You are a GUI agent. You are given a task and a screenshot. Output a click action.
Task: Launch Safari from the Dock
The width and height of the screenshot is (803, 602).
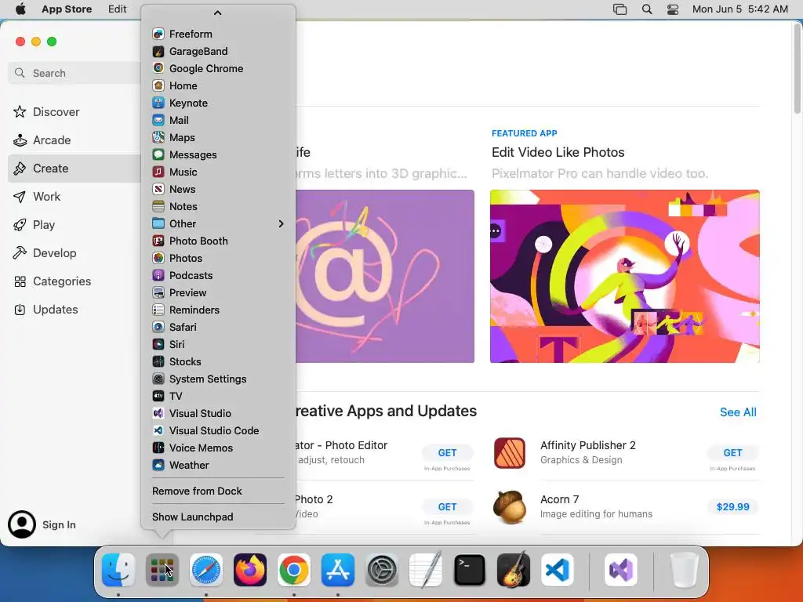pyautogui.click(x=206, y=570)
